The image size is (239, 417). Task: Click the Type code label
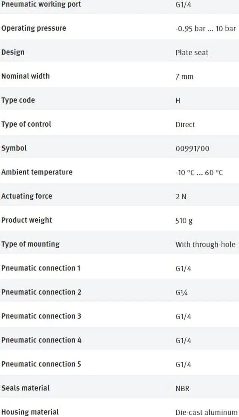(x=18, y=100)
